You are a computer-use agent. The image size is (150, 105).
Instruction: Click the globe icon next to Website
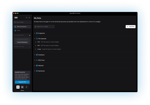click(37, 66)
